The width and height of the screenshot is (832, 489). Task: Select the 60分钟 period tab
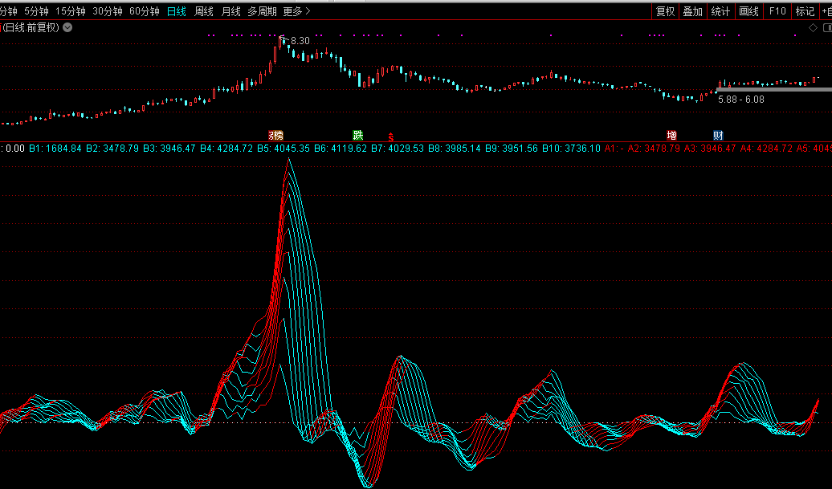pyautogui.click(x=145, y=11)
